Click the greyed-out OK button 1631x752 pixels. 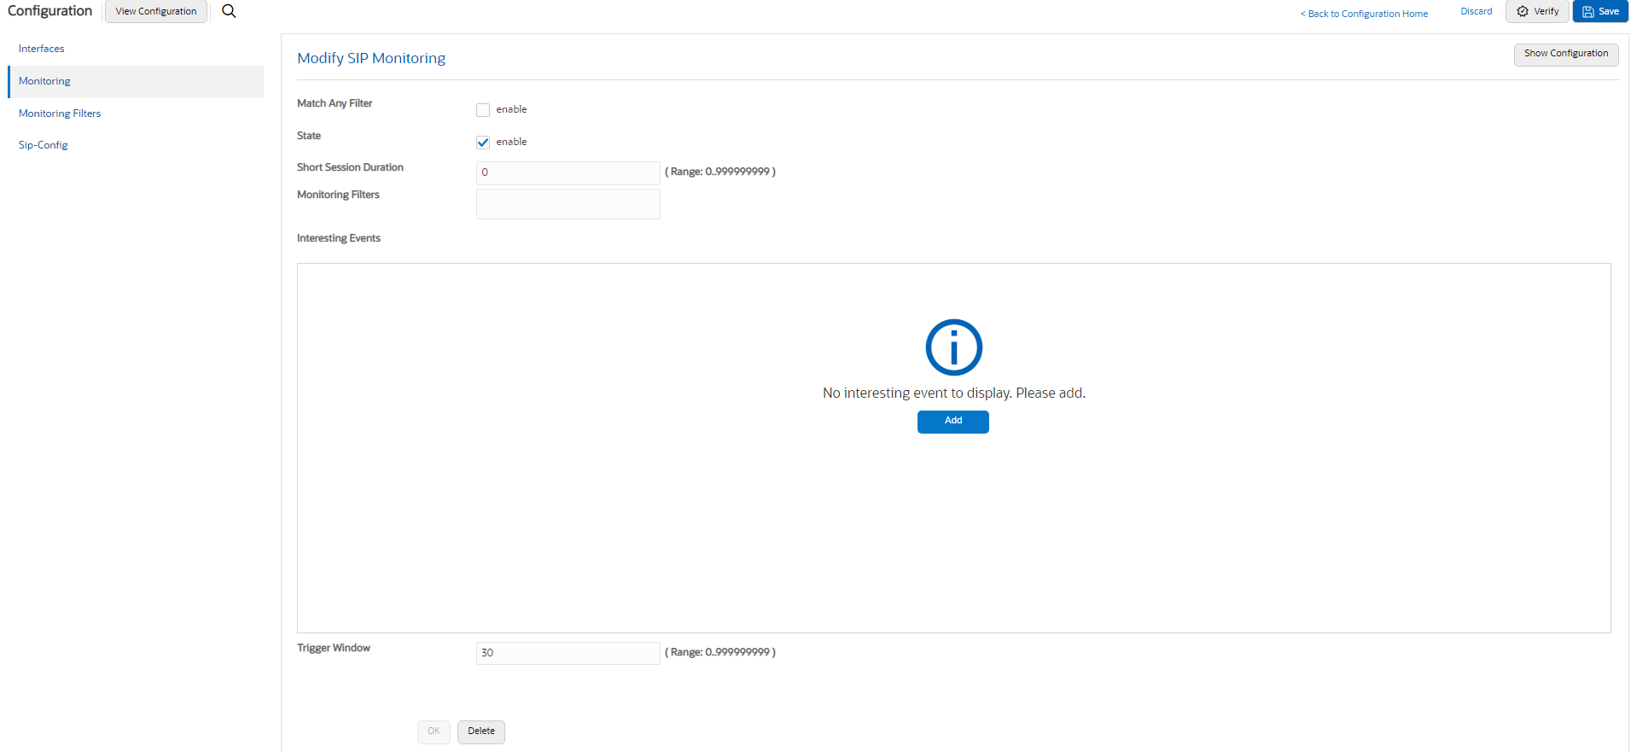pyautogui.click(x=434, y=732)
